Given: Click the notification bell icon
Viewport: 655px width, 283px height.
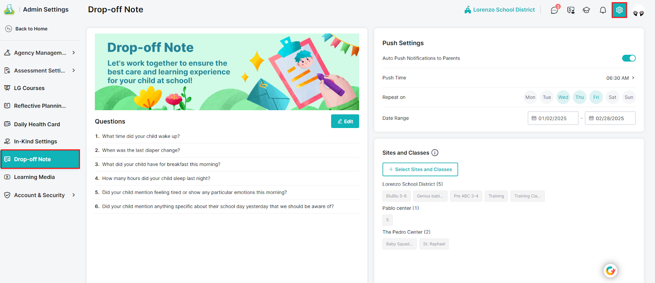Looking at the screenshot, I should tap(603, 10).
